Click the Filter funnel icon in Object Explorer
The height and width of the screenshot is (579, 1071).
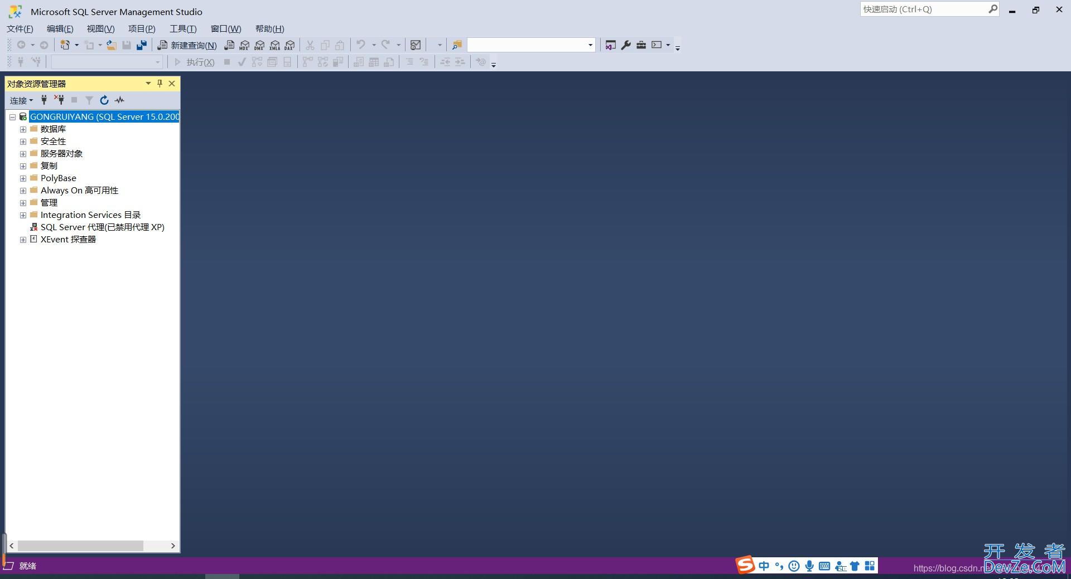point(89,100)
